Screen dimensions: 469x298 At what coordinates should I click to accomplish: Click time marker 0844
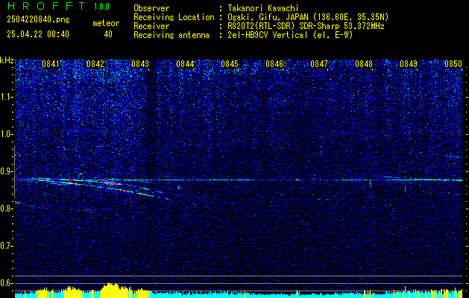pyautogui.click(x=185, y=64)
